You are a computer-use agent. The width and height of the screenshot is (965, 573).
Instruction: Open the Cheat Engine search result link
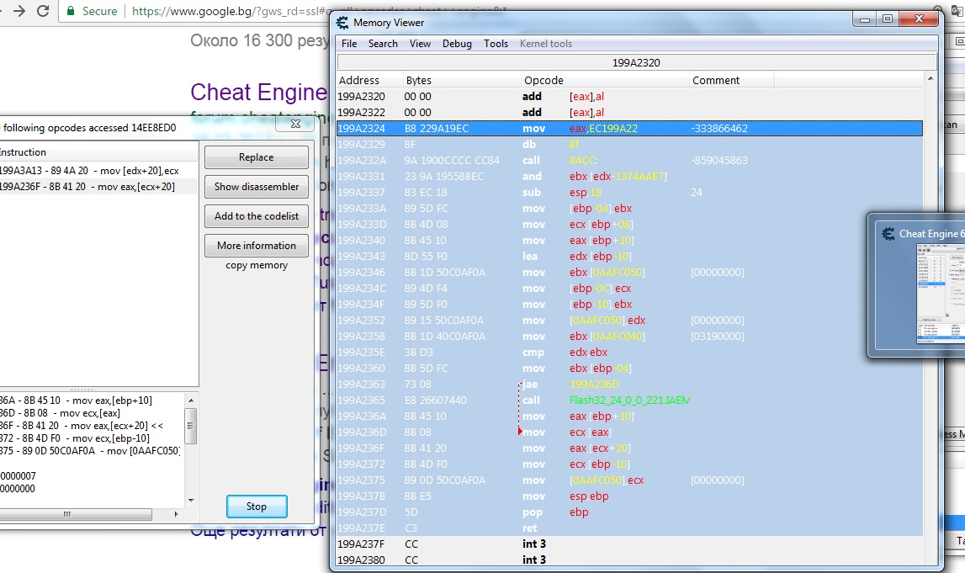coord(258,92)
